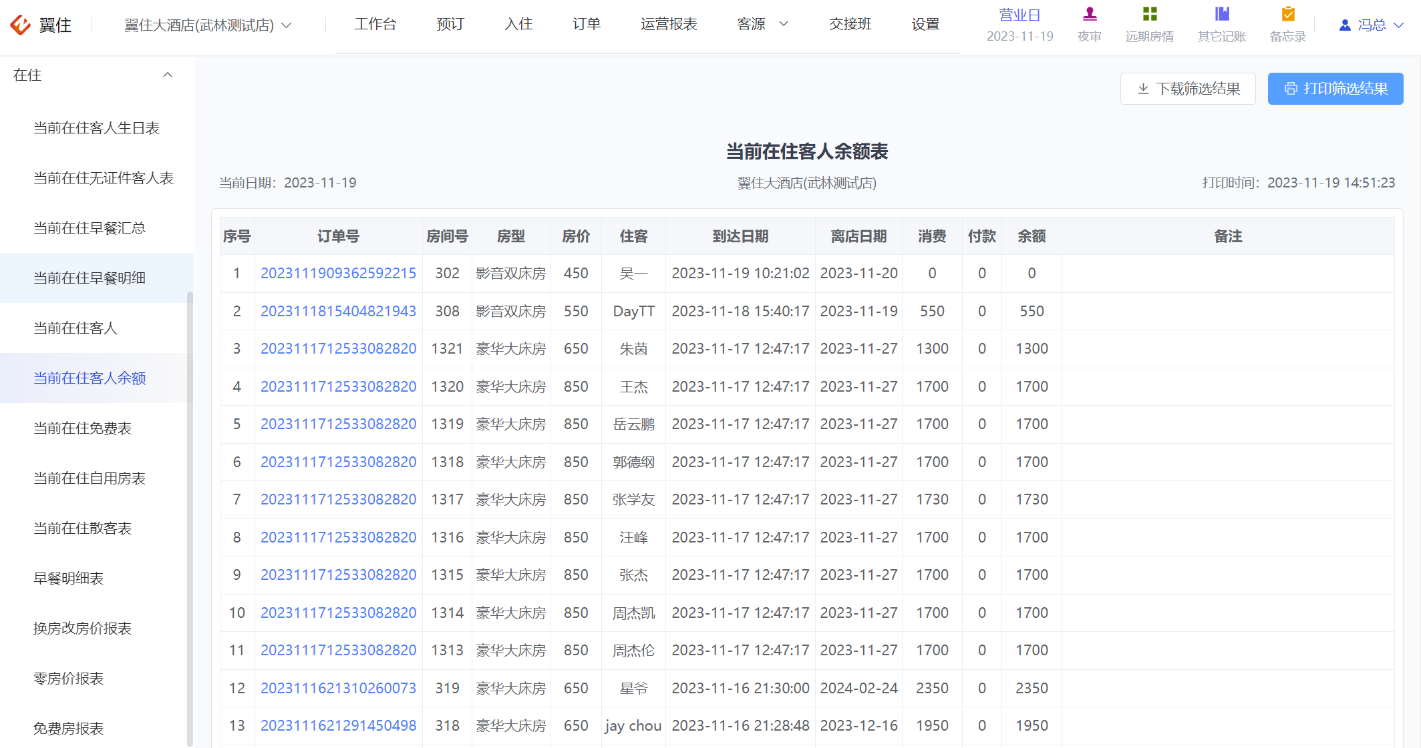This screenshot has width=1421, height=748.
Task: Click the 余额 column header
Action: click(x=1032, y=236)
